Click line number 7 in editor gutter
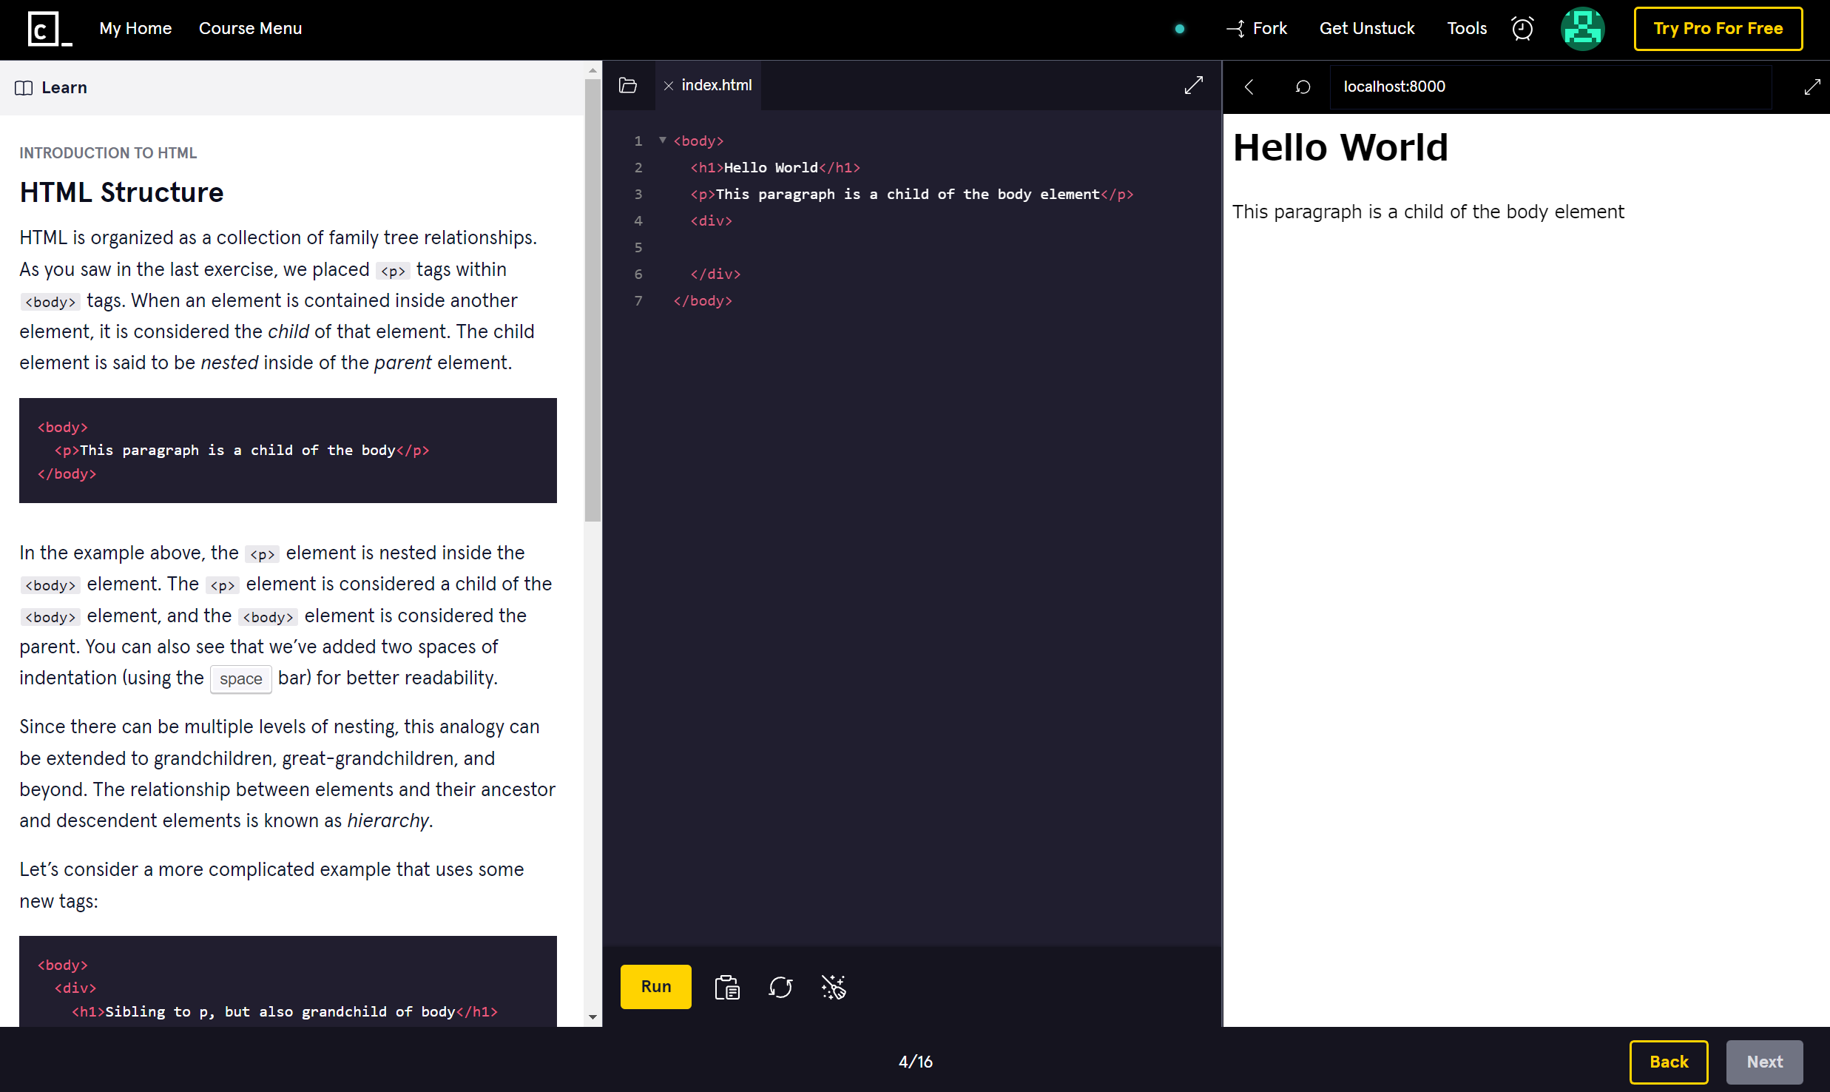Viewport: 1830px width, 1092px height. [638, 301]
